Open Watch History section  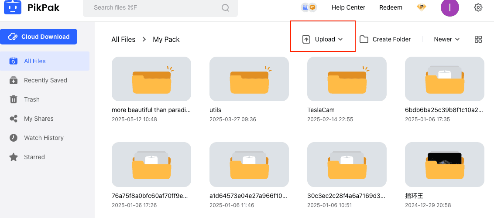click(45, 138)
